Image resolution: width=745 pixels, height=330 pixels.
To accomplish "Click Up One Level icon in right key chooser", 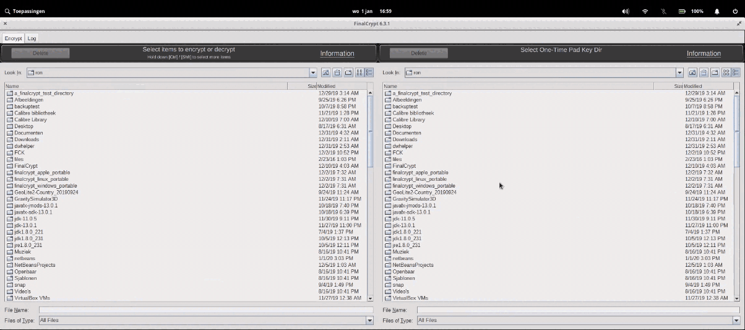I will (692, 72).
